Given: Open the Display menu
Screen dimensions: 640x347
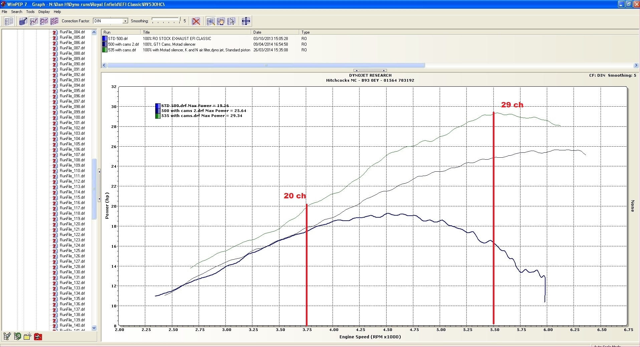Looking at the screenshot, I should (44, 12).
